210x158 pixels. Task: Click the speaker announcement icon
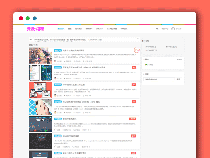click(x=31, y=40)
